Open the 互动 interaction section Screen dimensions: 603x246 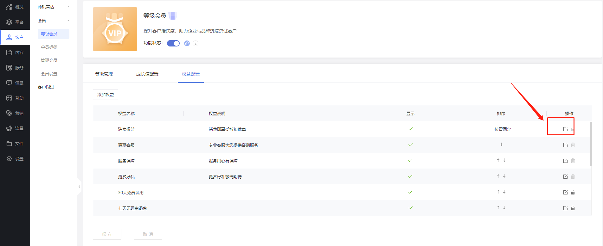tap(15, 98)
